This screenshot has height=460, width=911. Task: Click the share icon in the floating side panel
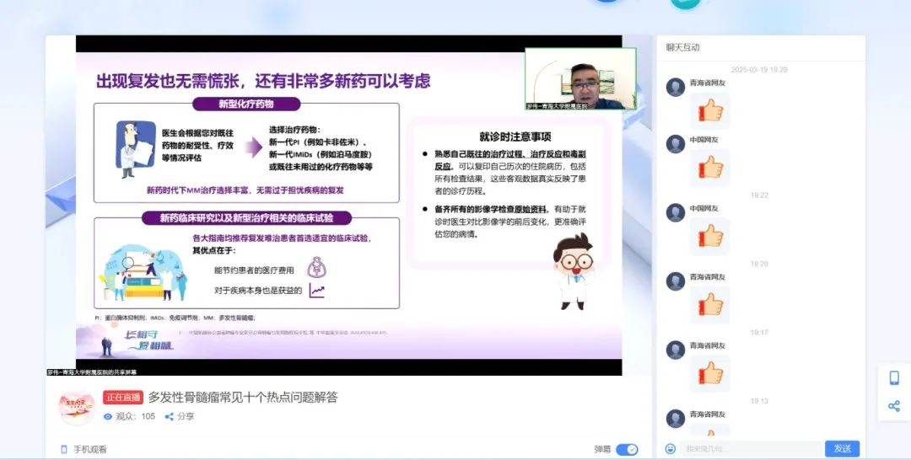tap(894, 406)
